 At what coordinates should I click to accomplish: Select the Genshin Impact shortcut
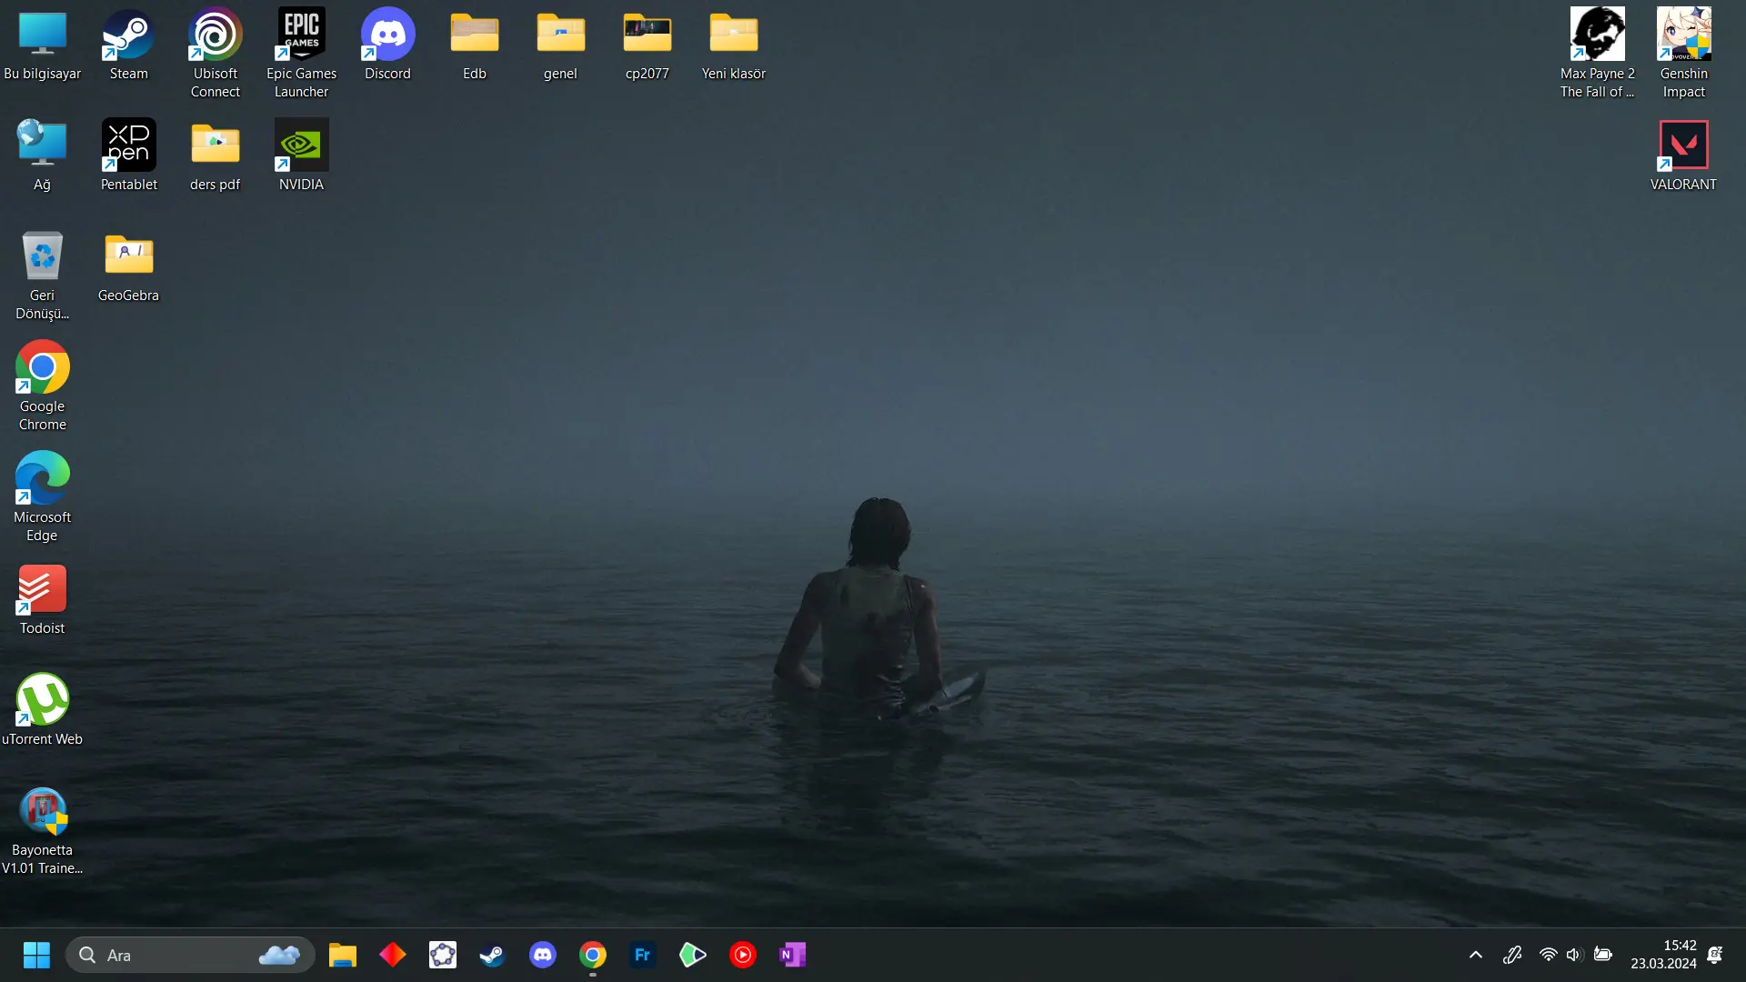click(x=1684, y=54)
